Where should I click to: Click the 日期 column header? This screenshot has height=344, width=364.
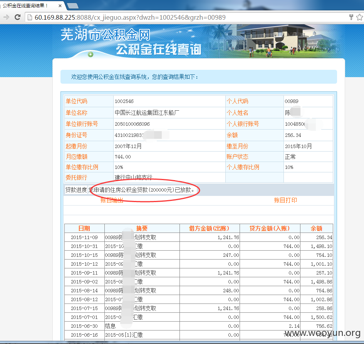click(x=84, y=228)
